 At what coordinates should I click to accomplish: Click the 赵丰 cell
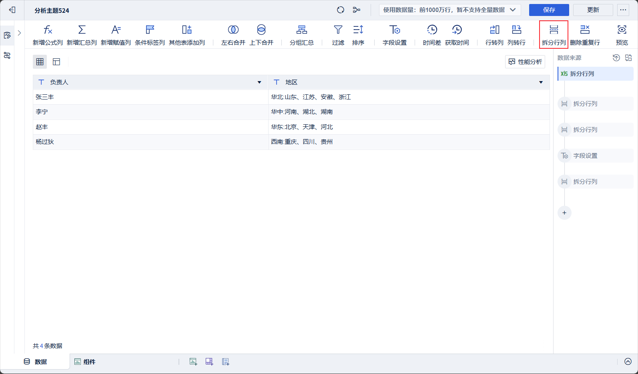[x=150, y=127]
